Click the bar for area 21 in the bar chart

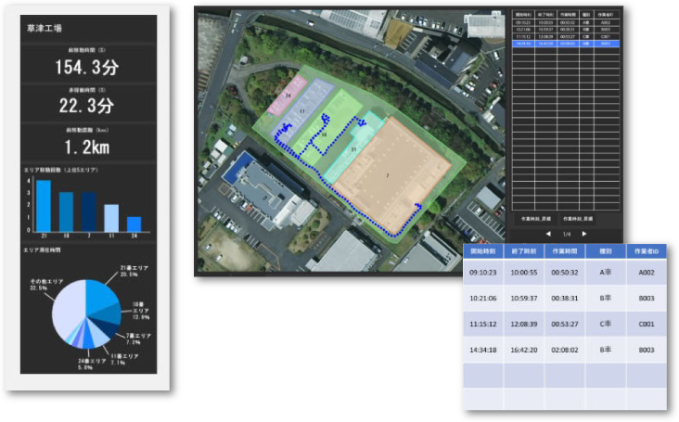tap(43, 206)
